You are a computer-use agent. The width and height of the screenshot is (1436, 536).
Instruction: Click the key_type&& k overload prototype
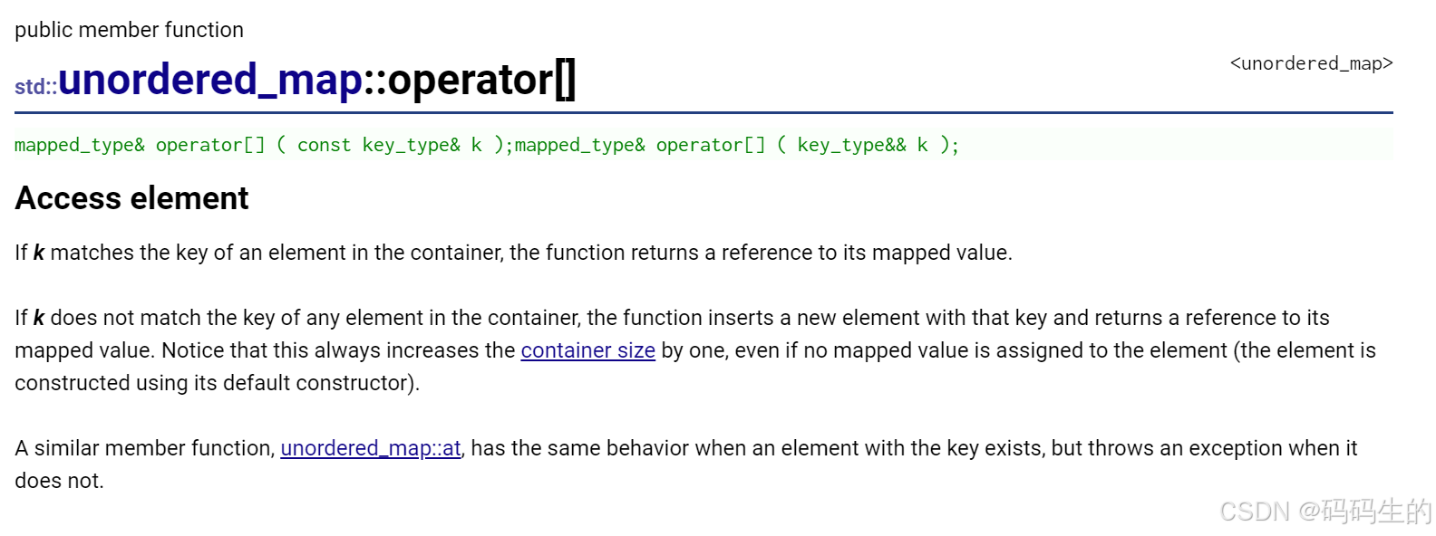click(737, 145)
